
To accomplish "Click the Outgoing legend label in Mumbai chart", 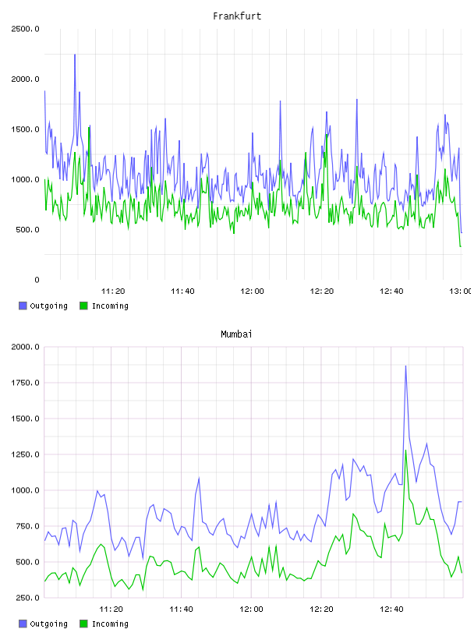I will [x=48, y=624].
